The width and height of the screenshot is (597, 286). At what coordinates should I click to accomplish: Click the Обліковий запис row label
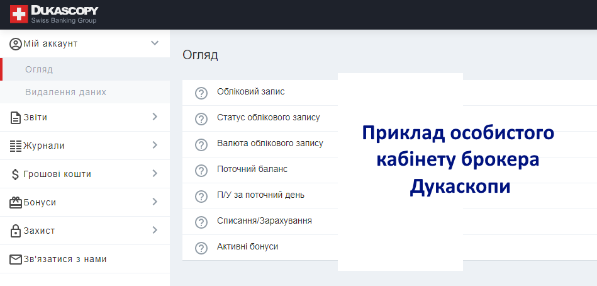(x=251, y=91)
